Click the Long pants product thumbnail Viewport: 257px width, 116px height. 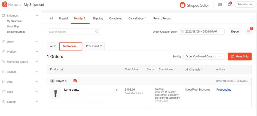click(x=55, y=93)
